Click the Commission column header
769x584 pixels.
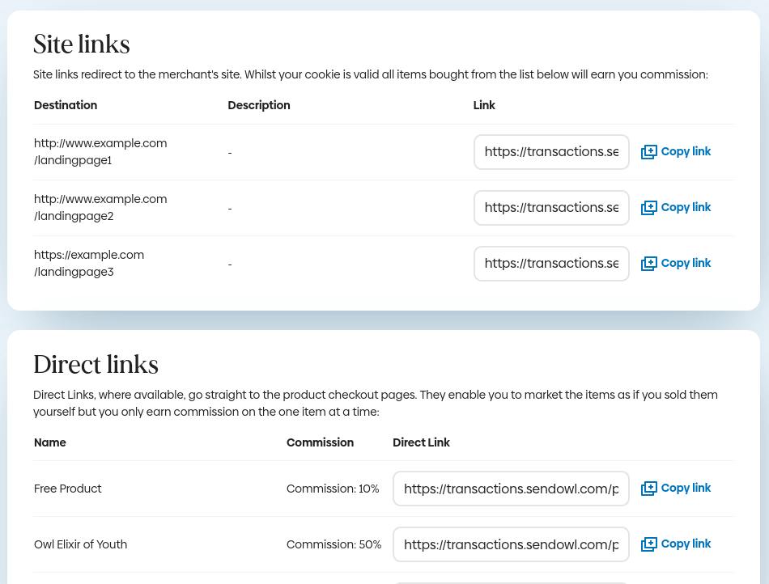320,442
